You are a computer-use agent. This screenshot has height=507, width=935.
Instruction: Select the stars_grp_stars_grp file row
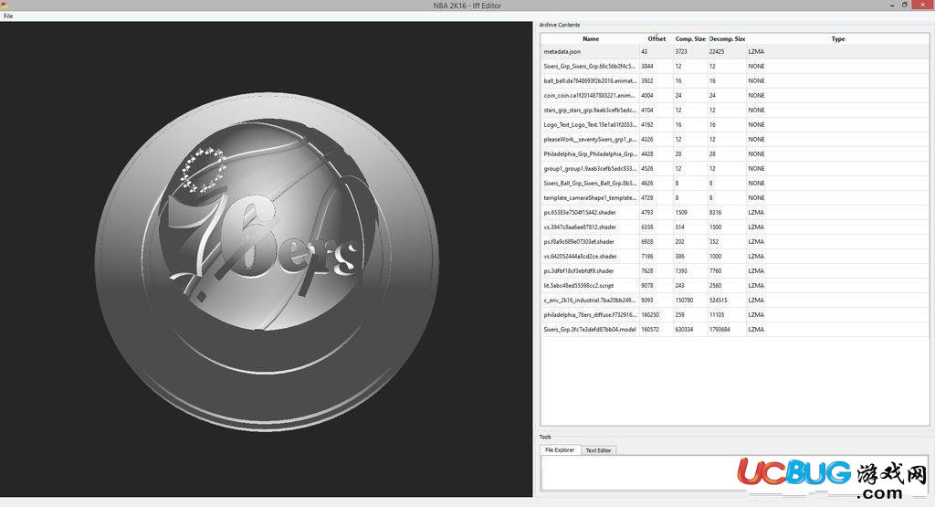[735, 111]
